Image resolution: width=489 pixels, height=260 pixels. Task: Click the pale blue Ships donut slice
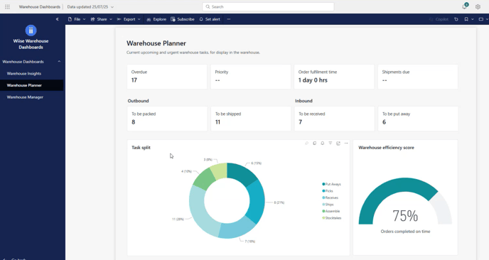point(200,212)
